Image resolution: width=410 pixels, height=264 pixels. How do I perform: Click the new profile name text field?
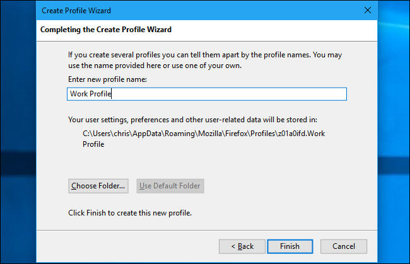click(x=208, y=94)
